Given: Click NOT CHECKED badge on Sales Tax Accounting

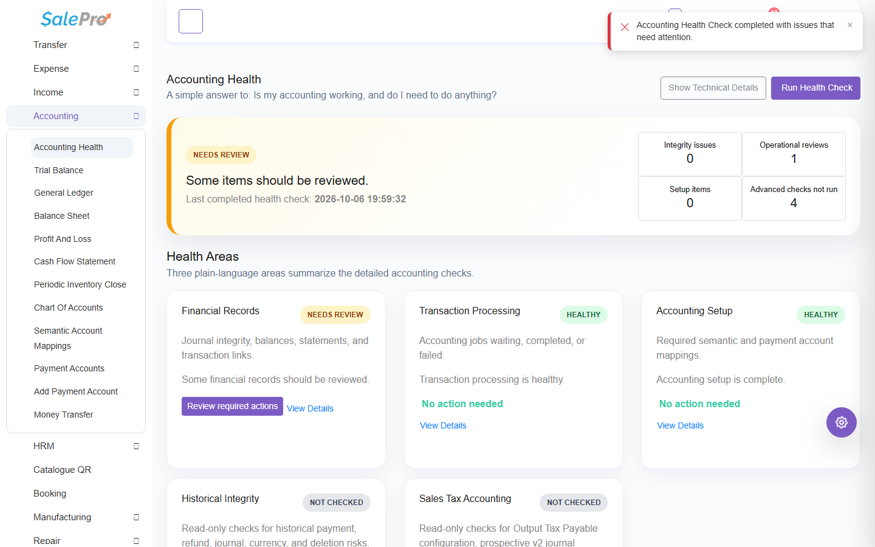Looking at the screenshot, I should pyautogui.click(x=574, y=503).
